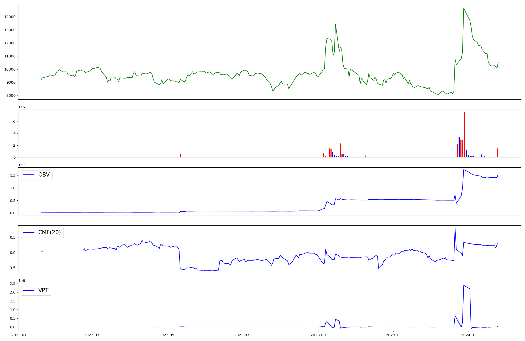
Task: Click the VPT spike peak near 2.5
Action: click(464, 285)
